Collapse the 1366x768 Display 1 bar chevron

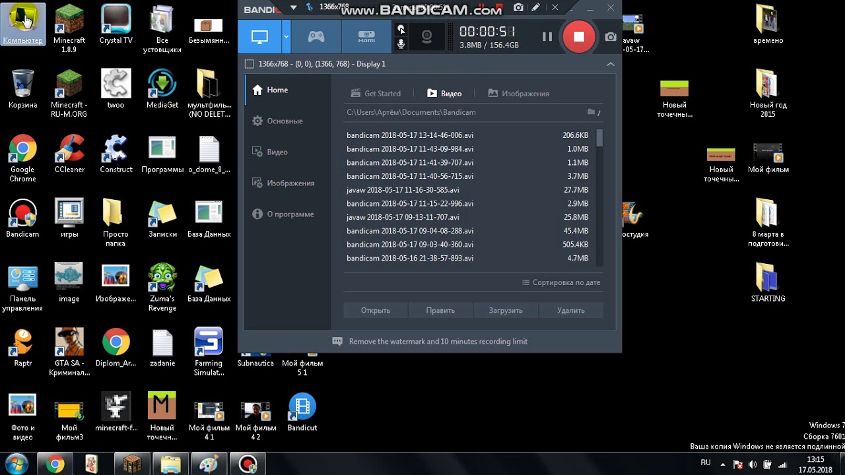610,64
